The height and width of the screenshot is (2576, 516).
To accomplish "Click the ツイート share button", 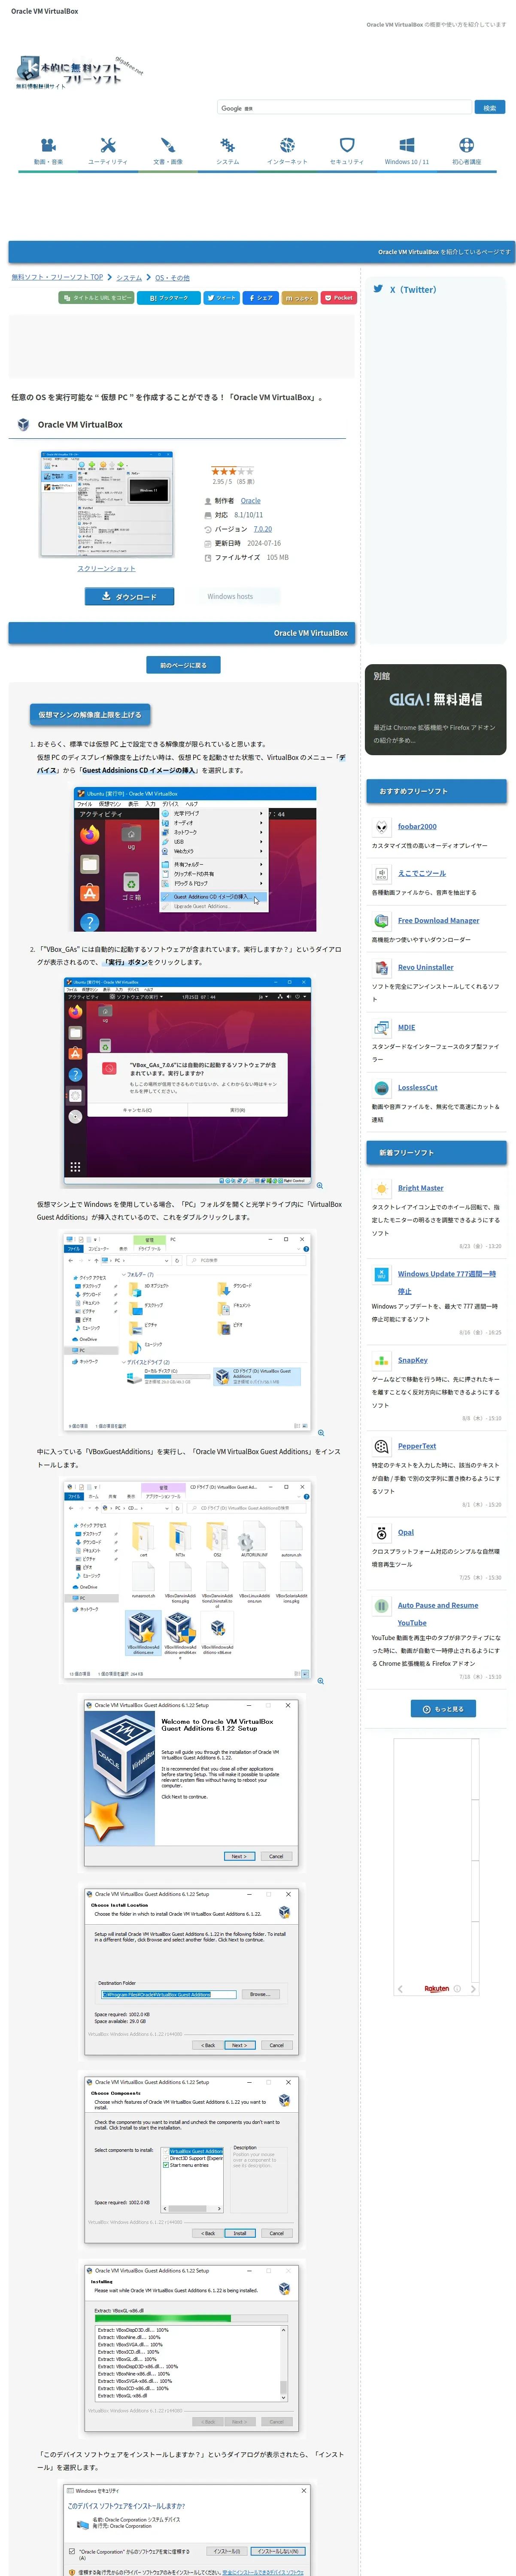I will tap(222, 298).
